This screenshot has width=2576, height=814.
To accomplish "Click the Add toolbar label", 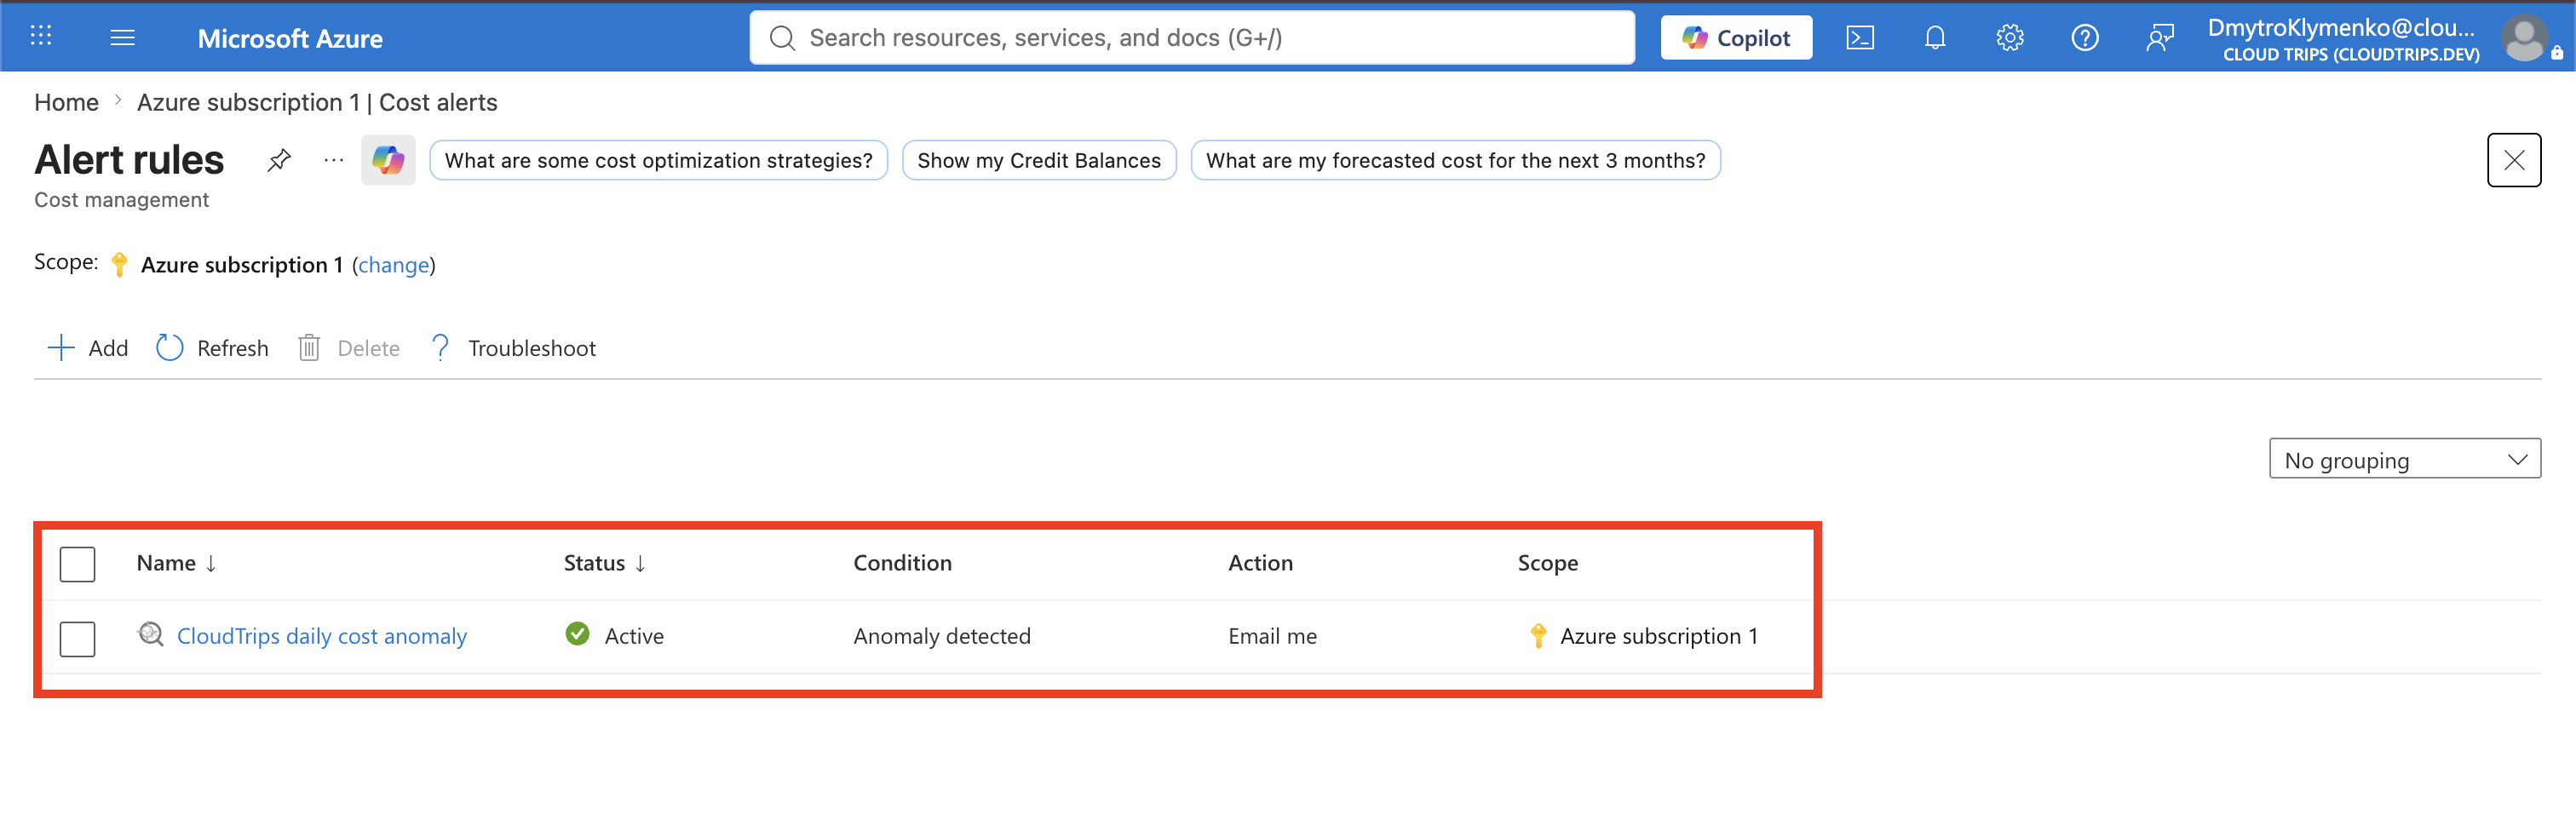I will (x=108, y=348).
